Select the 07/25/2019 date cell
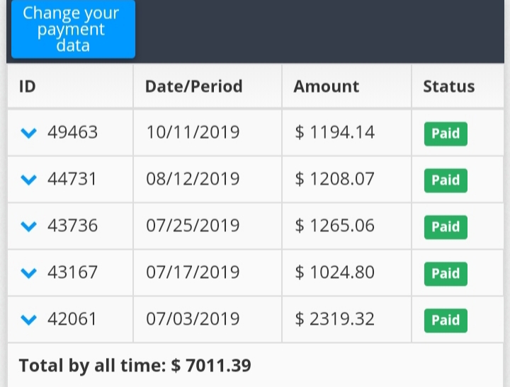 coord(208,226)
